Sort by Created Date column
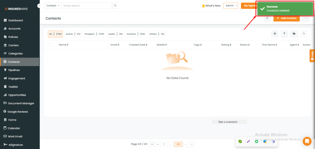 click(x=138, y=45)
